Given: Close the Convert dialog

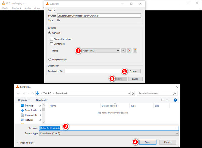Looking at the screenshot, I should click(x=140, y=4).
